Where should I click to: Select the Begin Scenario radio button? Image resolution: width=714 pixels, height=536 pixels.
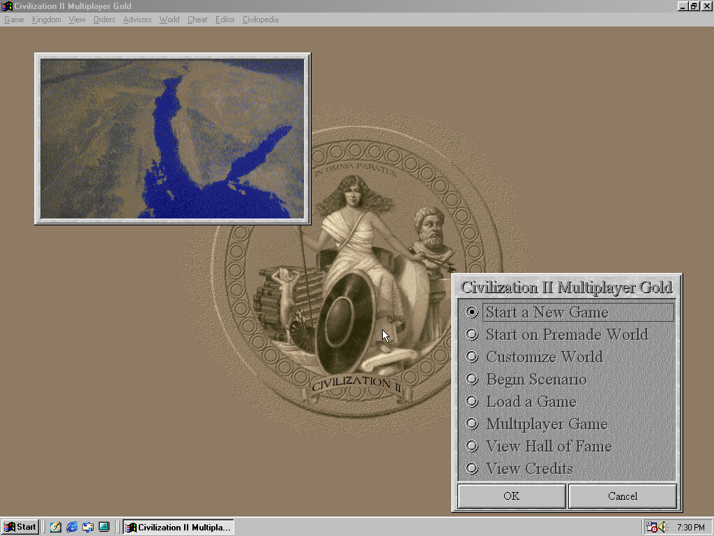coord(472,379)
